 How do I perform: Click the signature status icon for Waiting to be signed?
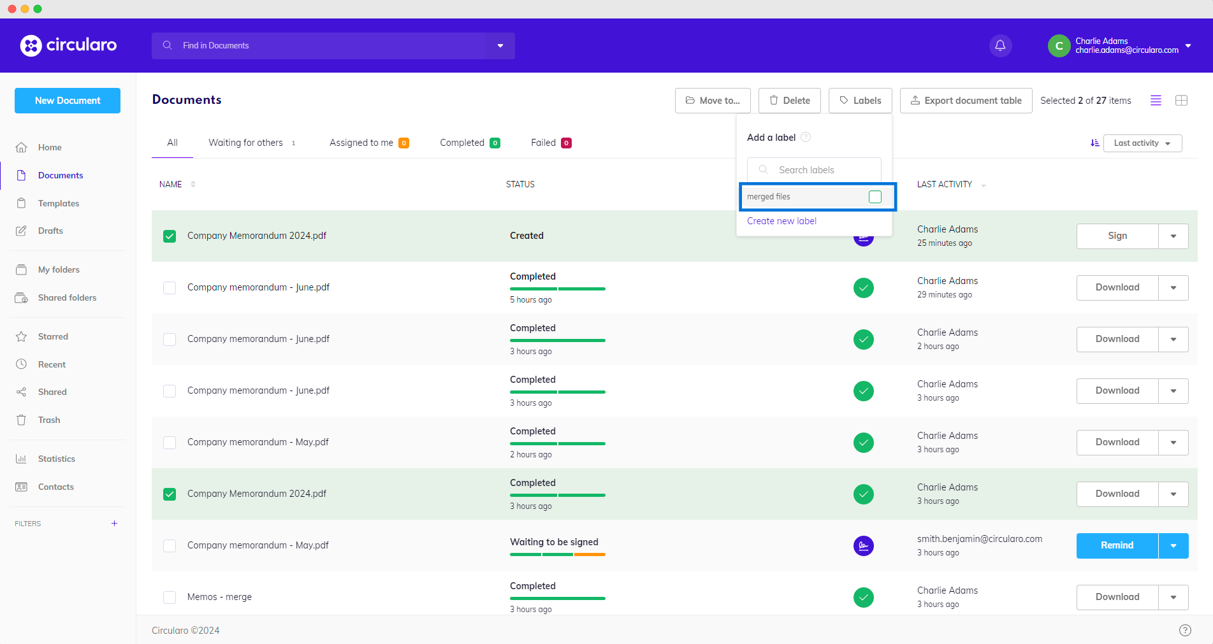(863, 545)
